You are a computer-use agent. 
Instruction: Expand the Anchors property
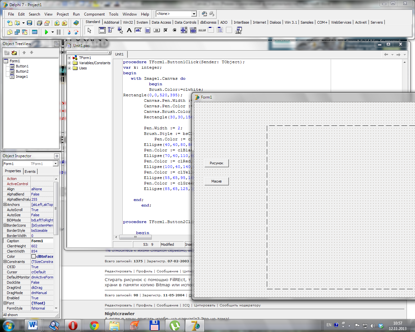click(x=5, y=205)
